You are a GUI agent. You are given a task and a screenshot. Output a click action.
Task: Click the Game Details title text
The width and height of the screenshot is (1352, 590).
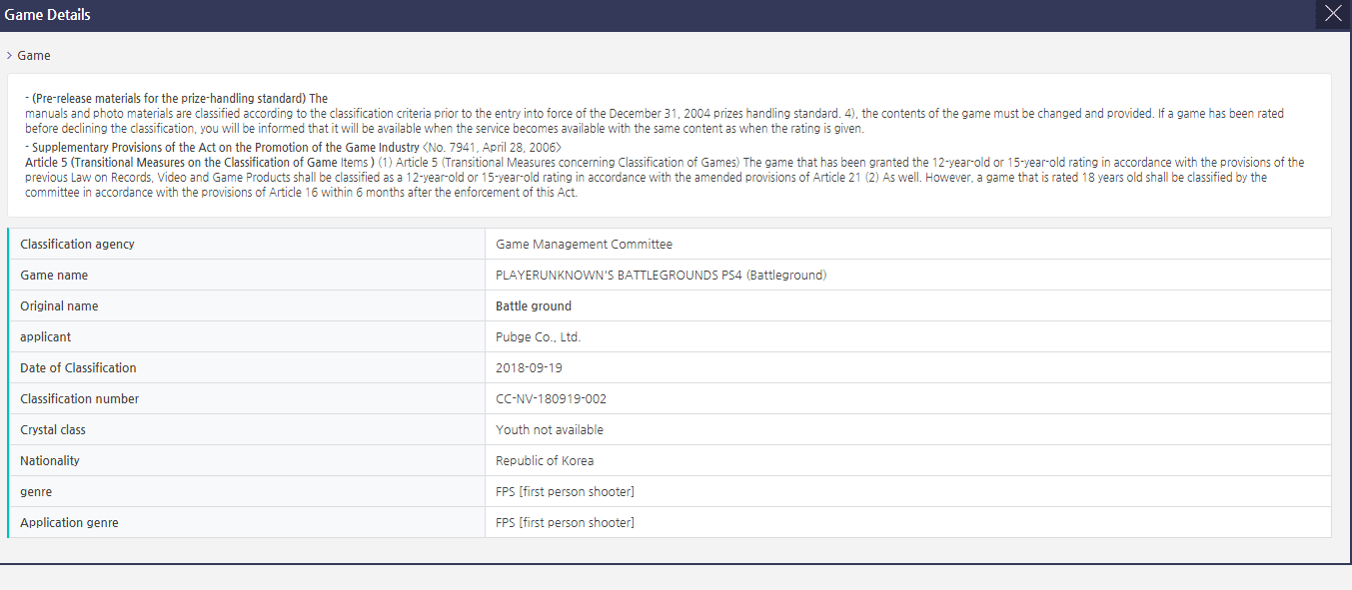[47, 14]
